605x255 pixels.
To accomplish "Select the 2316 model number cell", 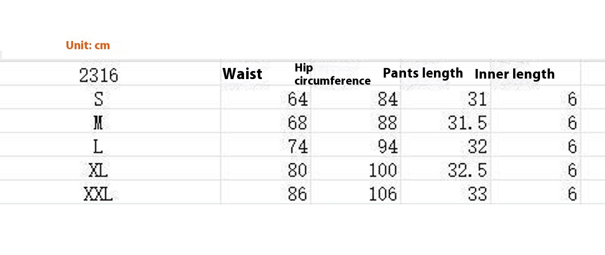I will (x=98, y=76).
